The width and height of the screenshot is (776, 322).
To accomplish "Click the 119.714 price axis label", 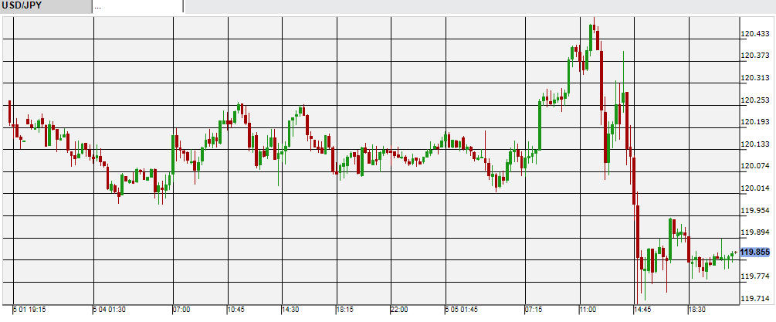I will (x=755, y=298).
